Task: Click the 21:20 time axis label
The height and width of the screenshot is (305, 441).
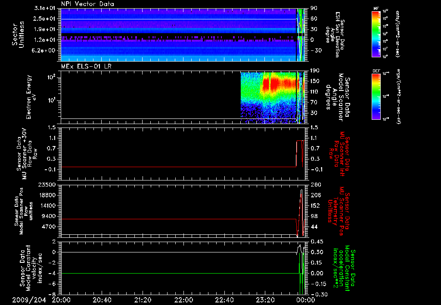Action: pyautogui.click(x=143, y=300)
